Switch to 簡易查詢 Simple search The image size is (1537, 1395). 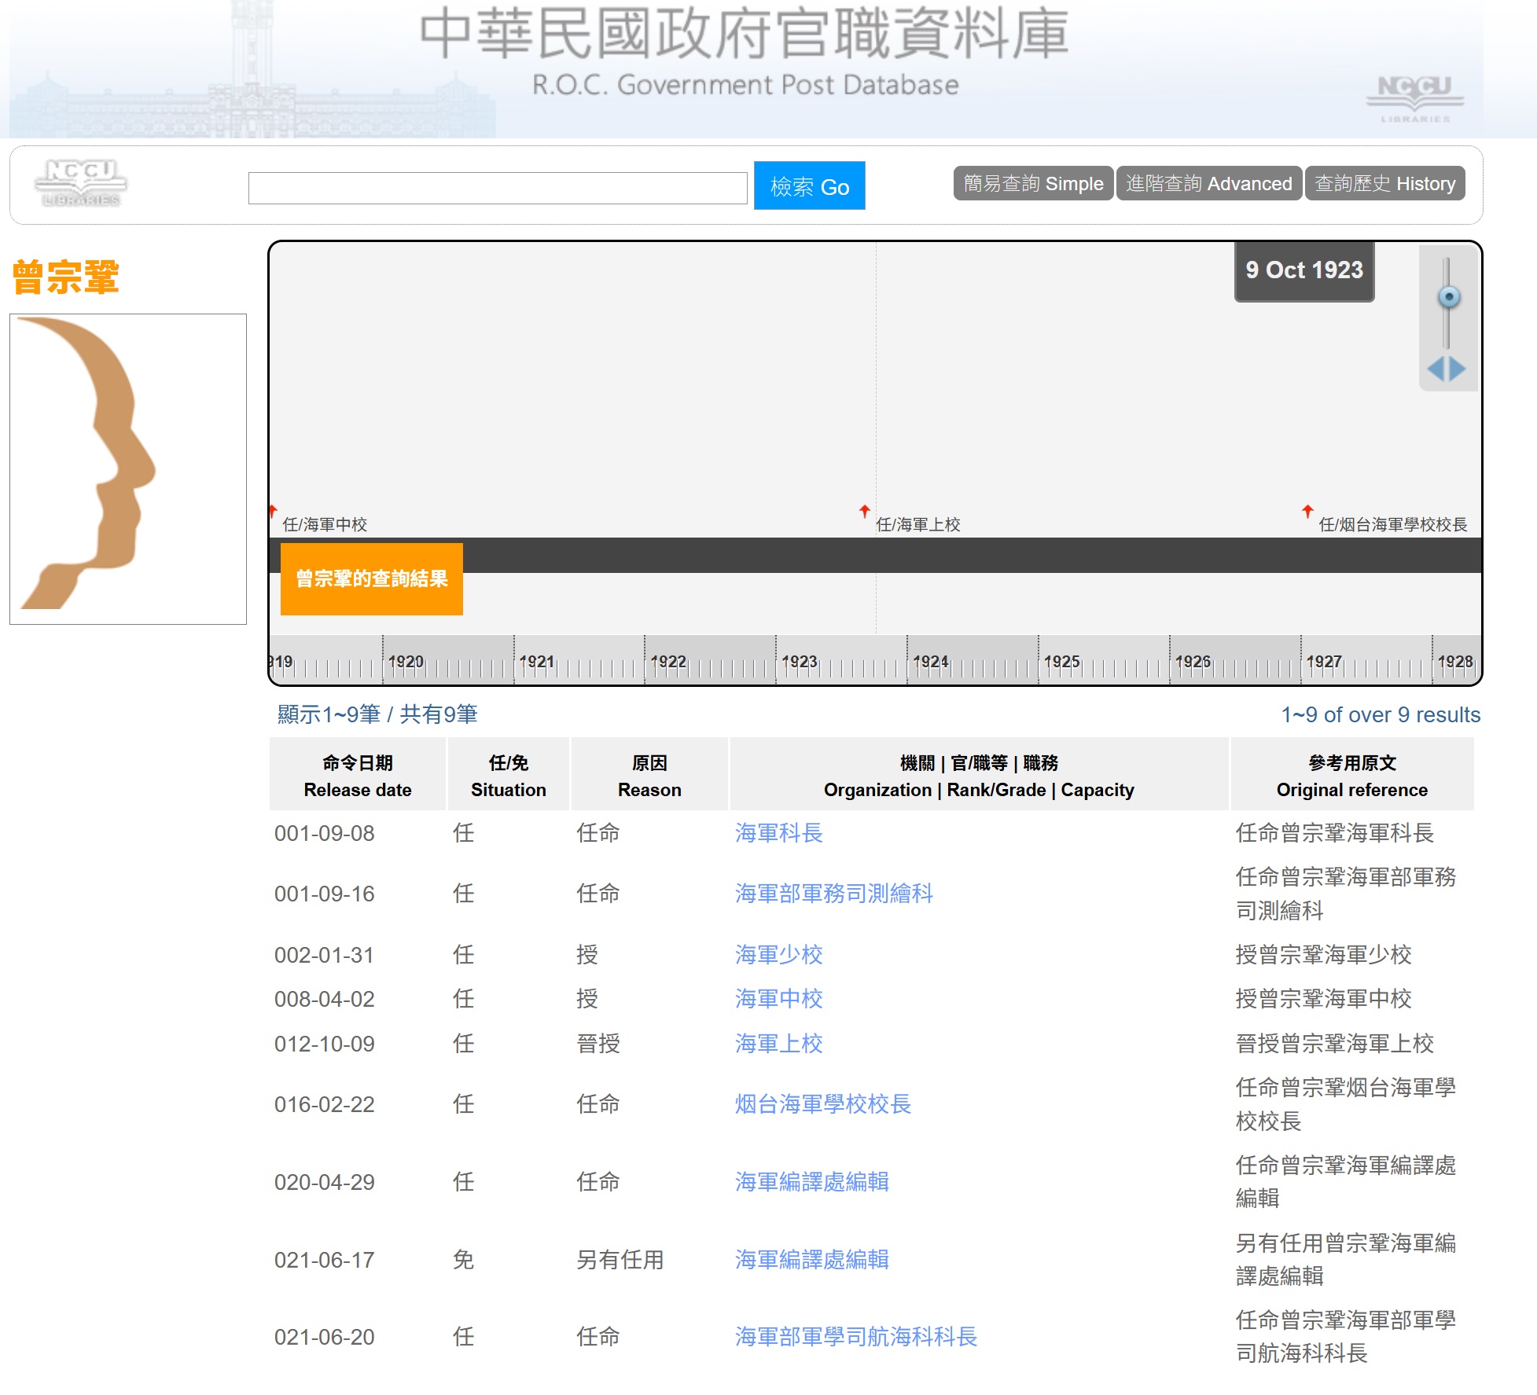click(x=1033, y=183)
